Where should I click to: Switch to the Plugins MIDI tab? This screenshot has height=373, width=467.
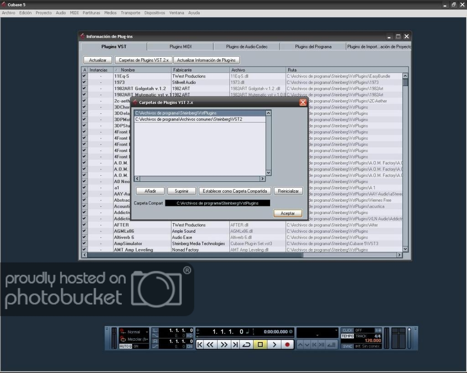coord(181,47)
